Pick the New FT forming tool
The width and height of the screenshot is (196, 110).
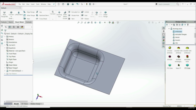pyautogui.click(x=179, y=66)
